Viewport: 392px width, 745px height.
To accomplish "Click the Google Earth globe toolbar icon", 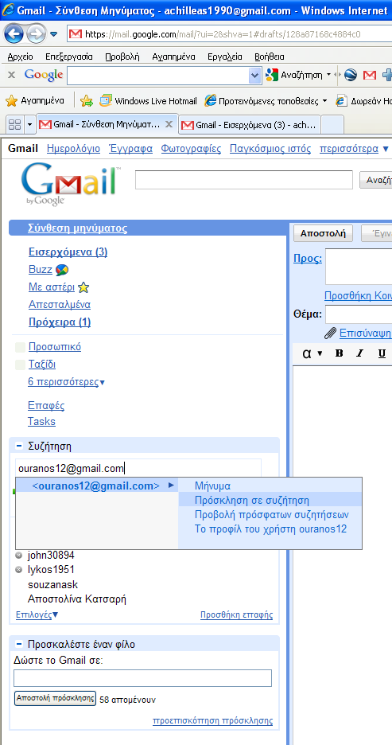I will pyautogui.click(x=351, y=75).
